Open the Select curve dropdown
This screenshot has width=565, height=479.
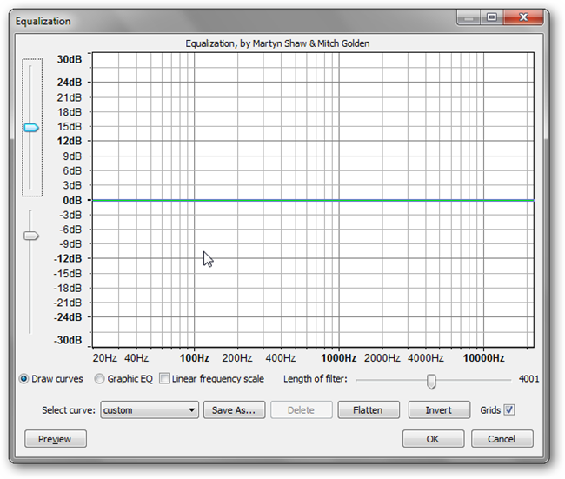(x=150, y=409)
